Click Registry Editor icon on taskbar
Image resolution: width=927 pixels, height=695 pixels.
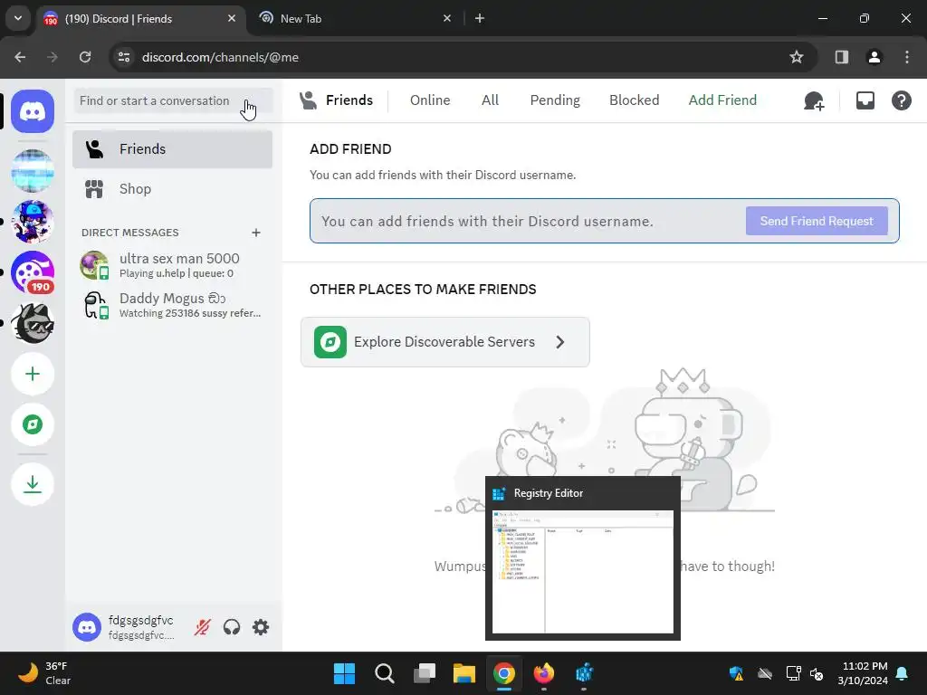(584, 673)
